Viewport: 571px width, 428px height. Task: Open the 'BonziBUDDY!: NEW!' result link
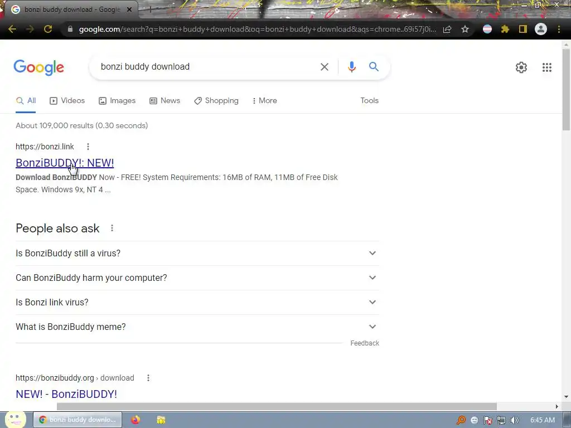pyautogui.click(x=65, y=163)
